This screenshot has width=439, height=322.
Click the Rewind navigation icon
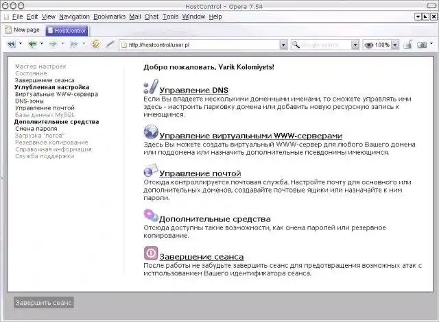click(x=12, y=44)
